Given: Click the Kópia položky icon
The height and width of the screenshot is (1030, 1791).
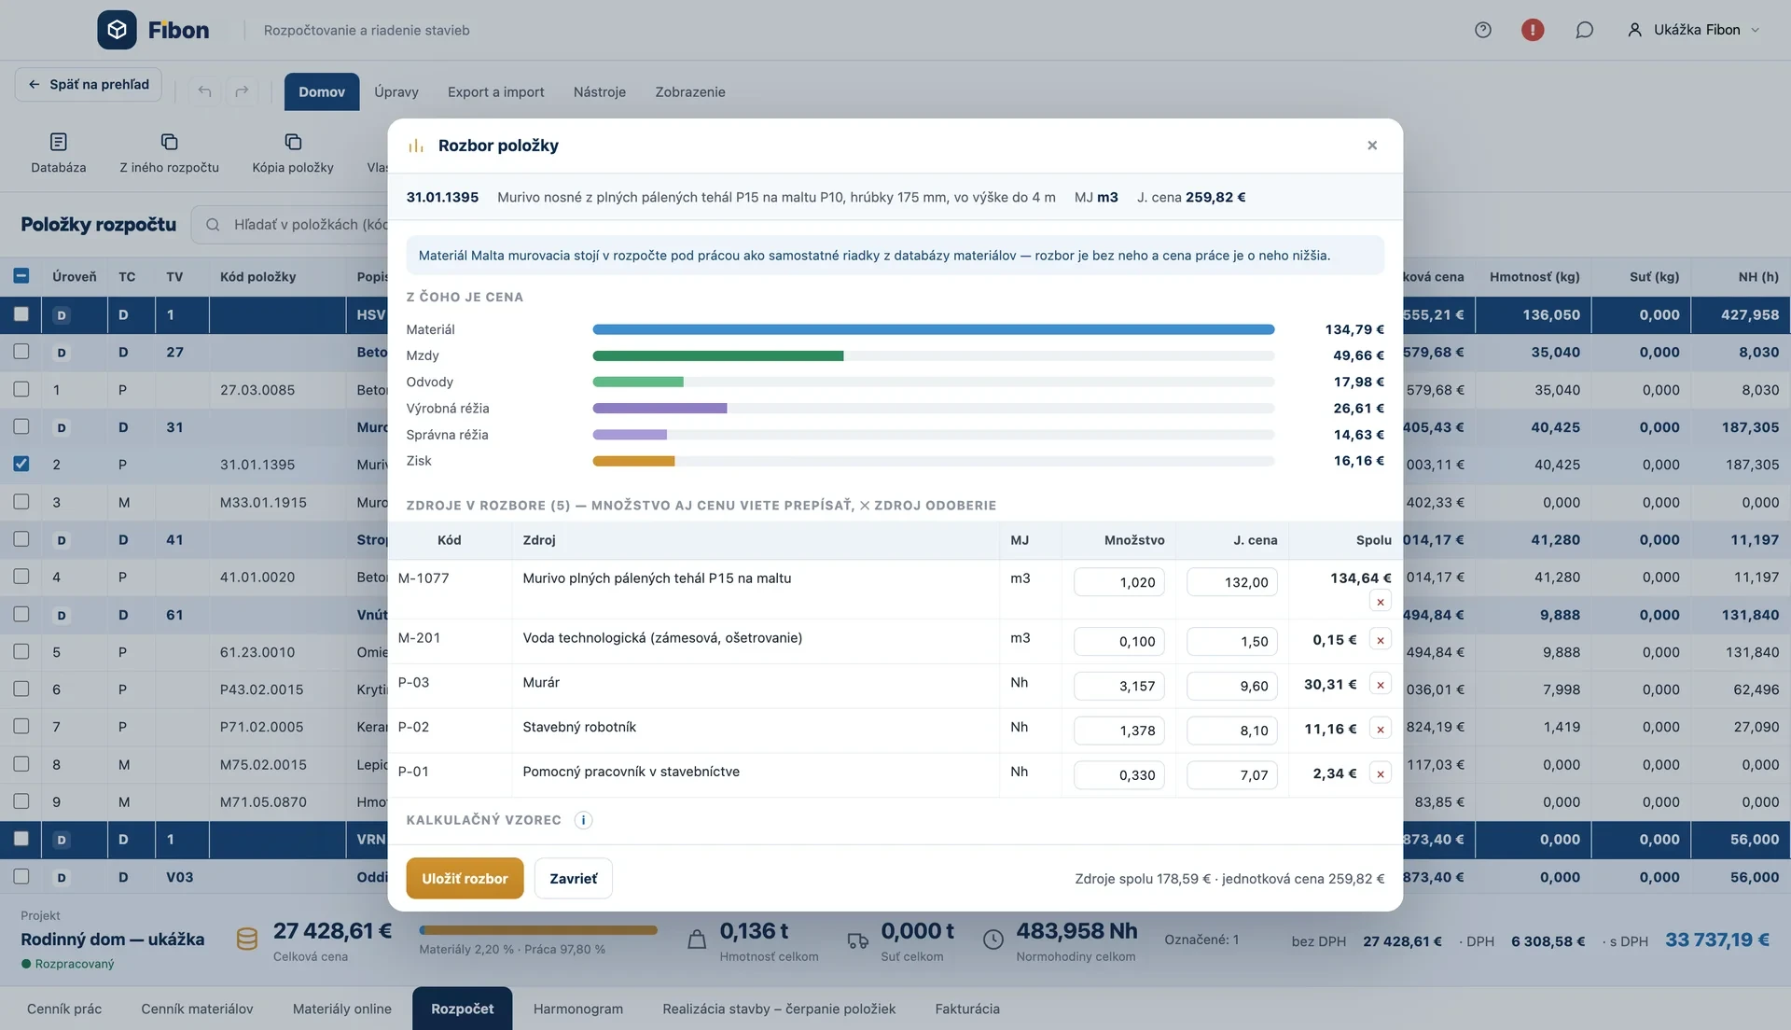Looking at the screenshot, I should (x=293, y=142).
